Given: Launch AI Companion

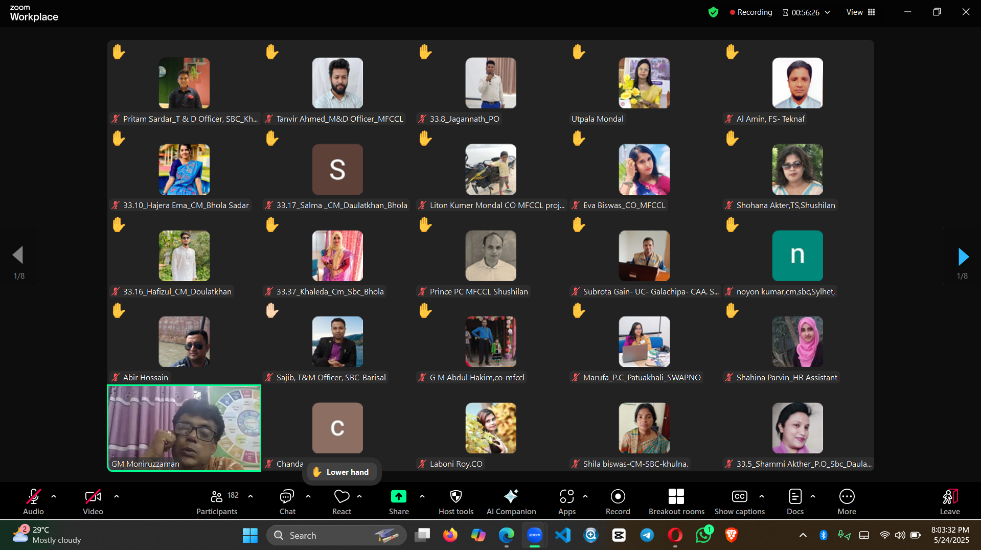Looking at the screenshot, I should coord(511,501).
